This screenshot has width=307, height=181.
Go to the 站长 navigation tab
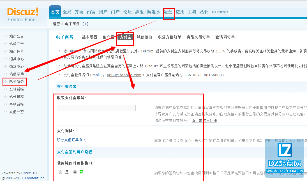(204, 12)
